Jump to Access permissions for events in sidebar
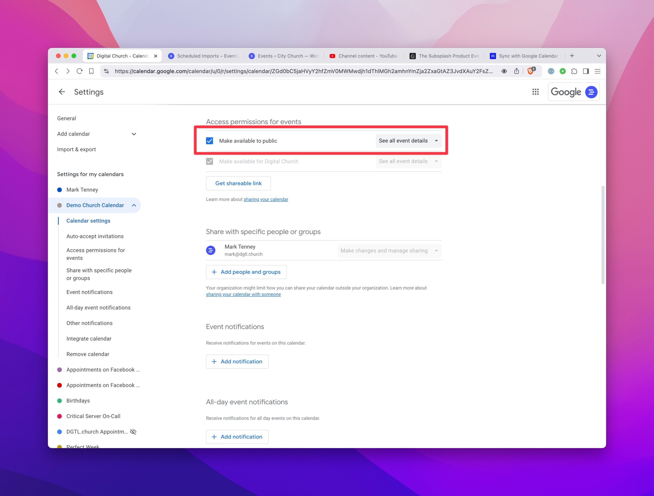The image size is (654, 496). coord(96,254)
